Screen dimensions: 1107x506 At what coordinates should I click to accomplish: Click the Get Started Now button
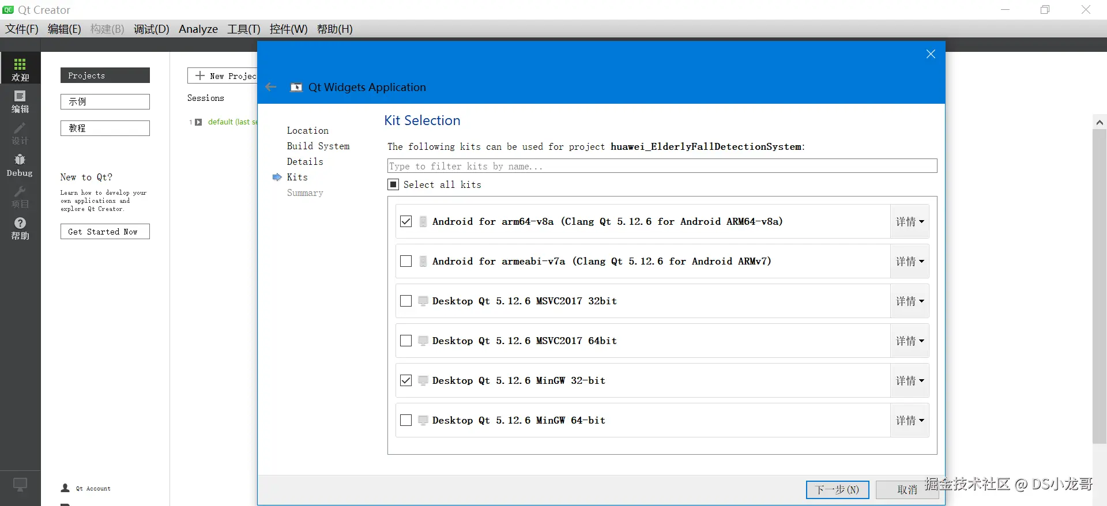pos(105,231)
